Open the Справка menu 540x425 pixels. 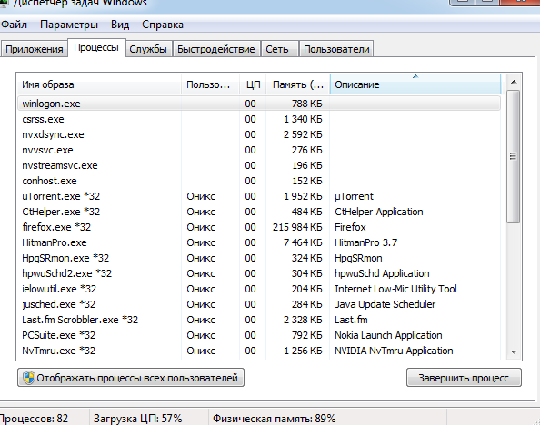[x=162, y=25]
